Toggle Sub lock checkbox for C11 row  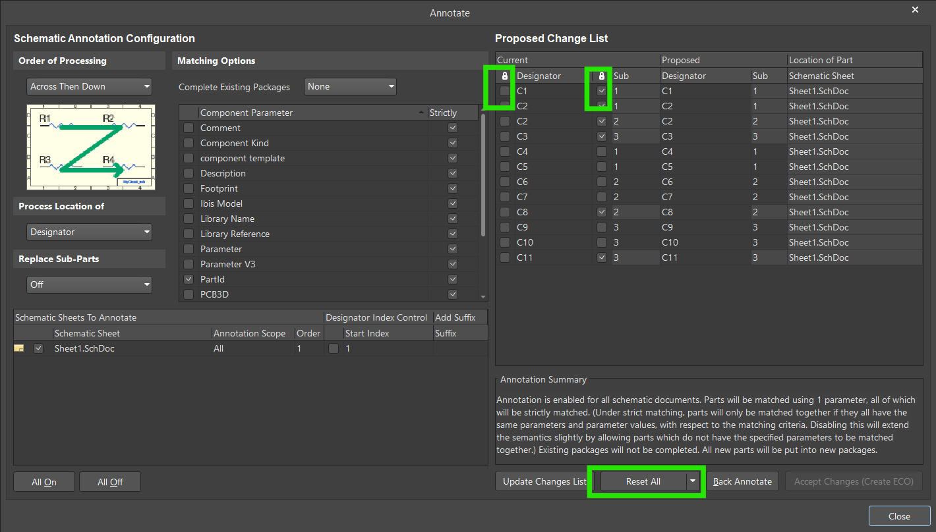(601, 257)
